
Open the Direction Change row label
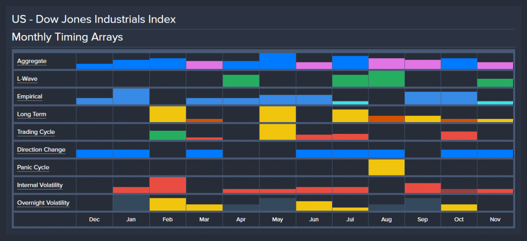[x=41, y=149]
